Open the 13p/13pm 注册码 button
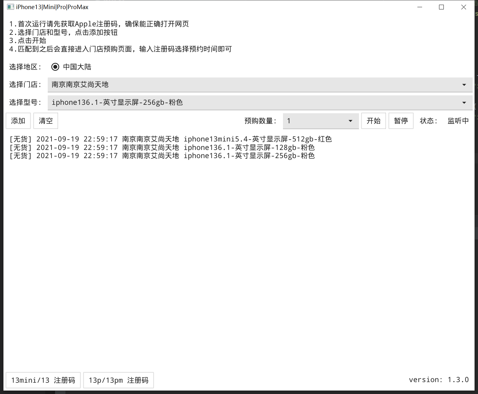 coord(118,380)
